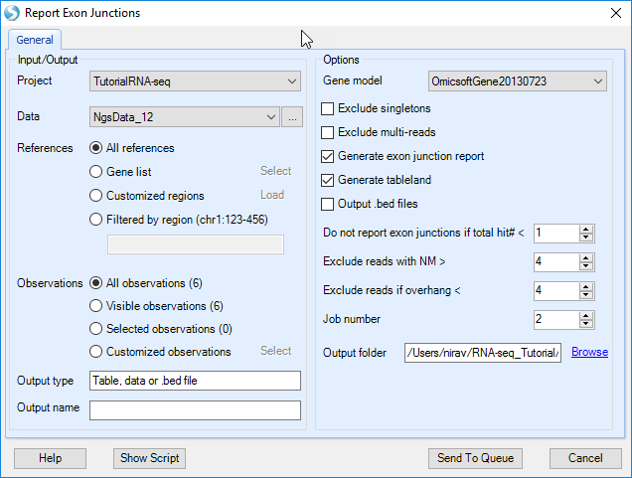The image size is (632, 478).
Task: Open the Project dropdown TutorialRNA-seq
Action: click(195, 81)
